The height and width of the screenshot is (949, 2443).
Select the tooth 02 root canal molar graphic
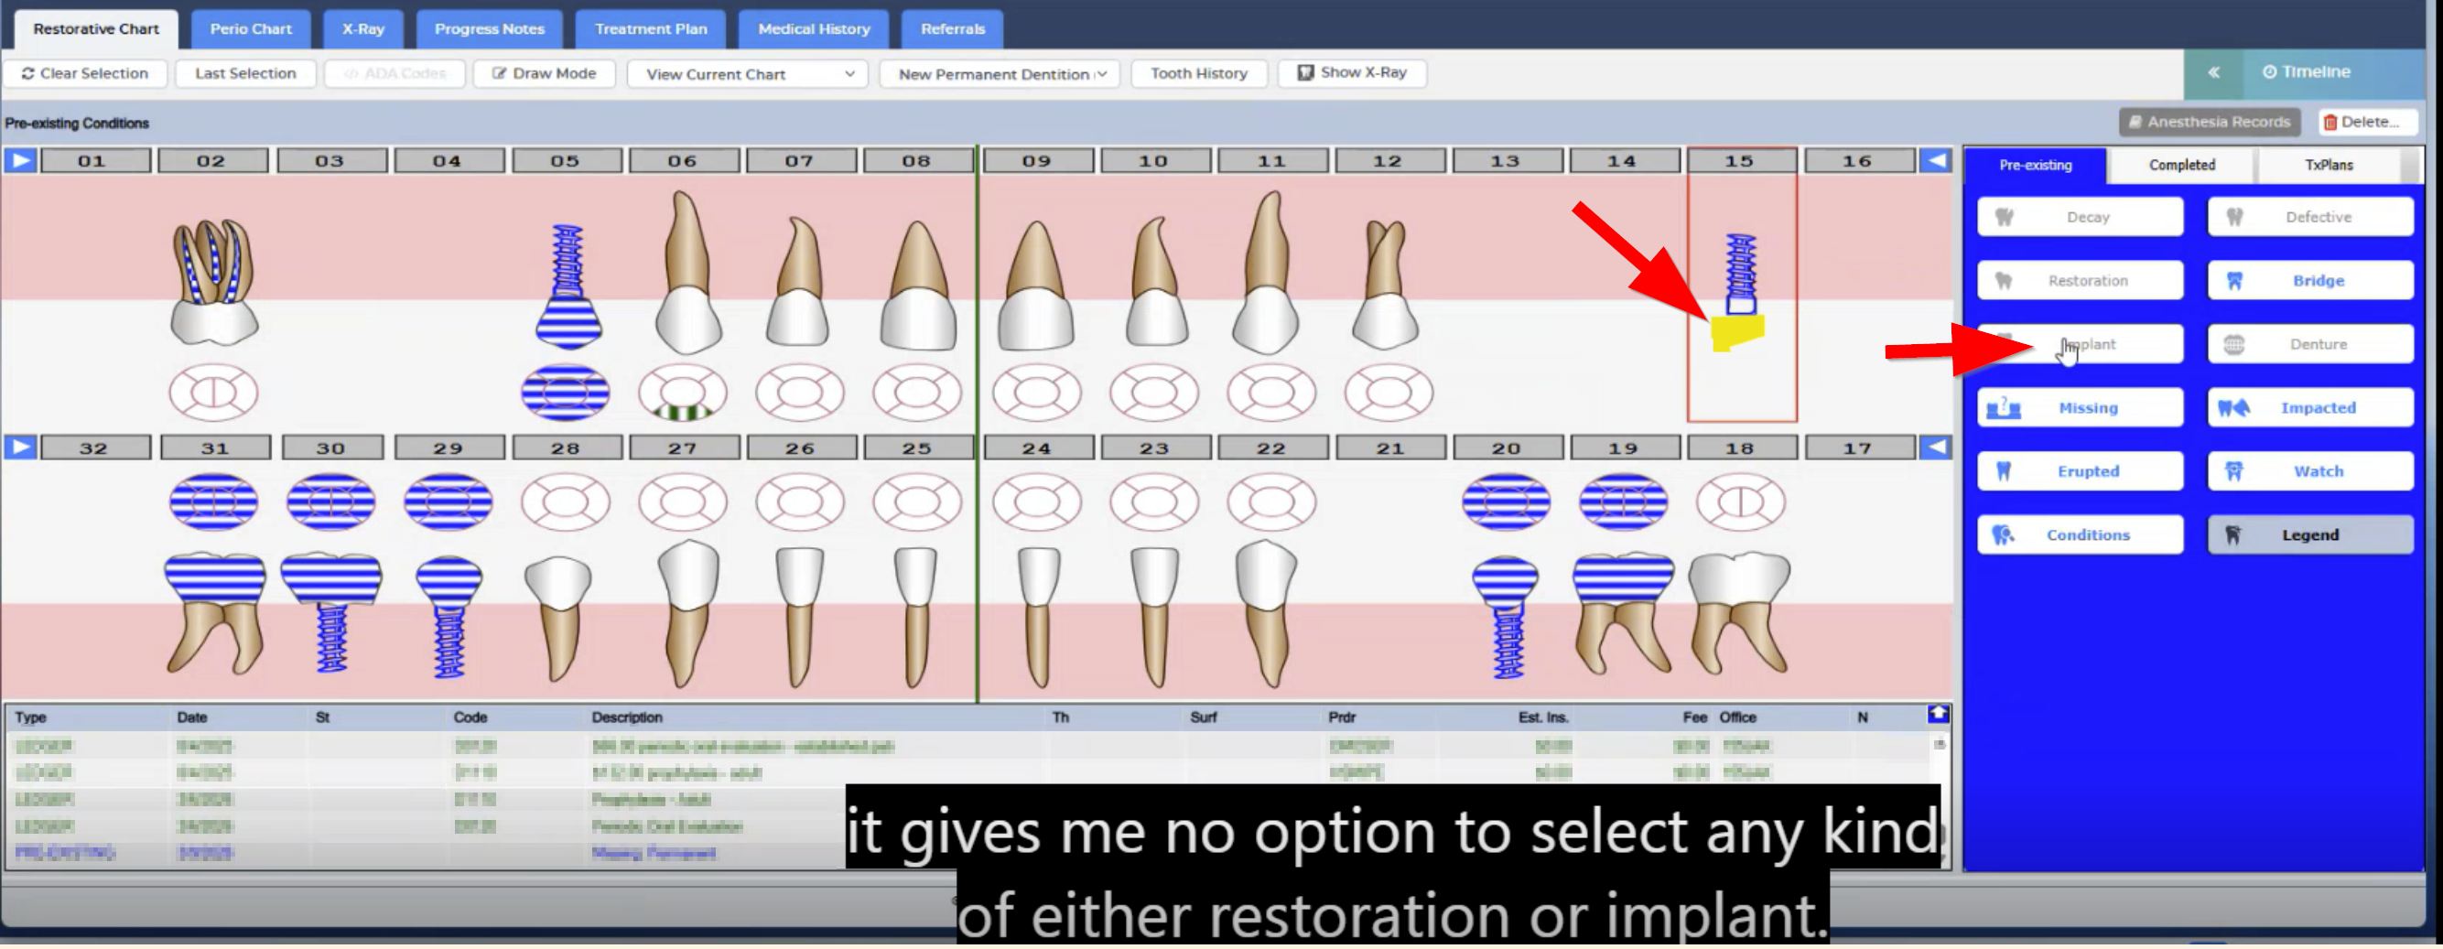pos(214,282)
